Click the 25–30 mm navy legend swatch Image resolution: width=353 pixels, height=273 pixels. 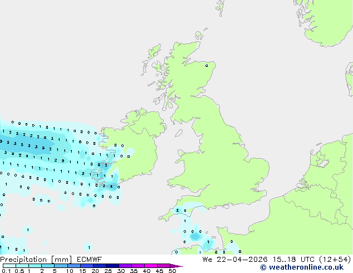[112, 266]
